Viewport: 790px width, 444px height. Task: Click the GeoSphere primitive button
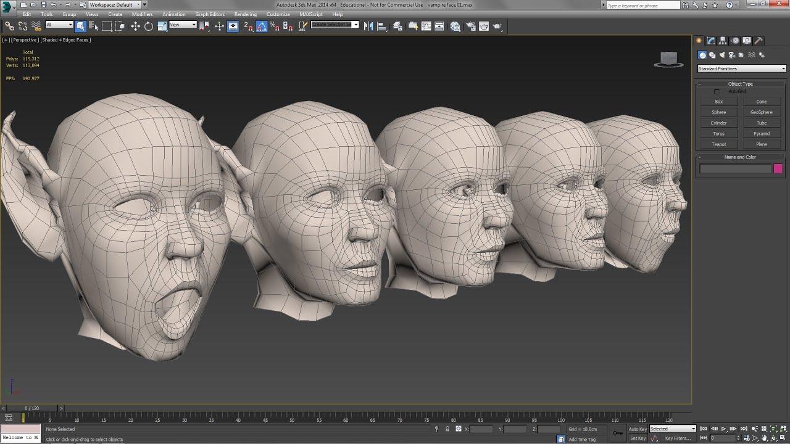(762, 112)
